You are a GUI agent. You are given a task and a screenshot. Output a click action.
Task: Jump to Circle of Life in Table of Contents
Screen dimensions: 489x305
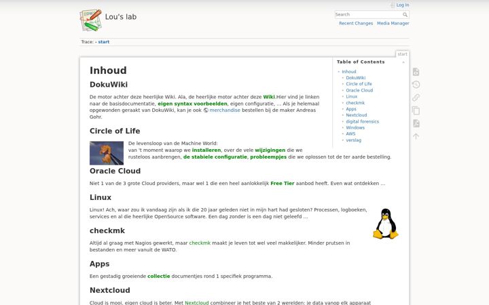[359, 84]
